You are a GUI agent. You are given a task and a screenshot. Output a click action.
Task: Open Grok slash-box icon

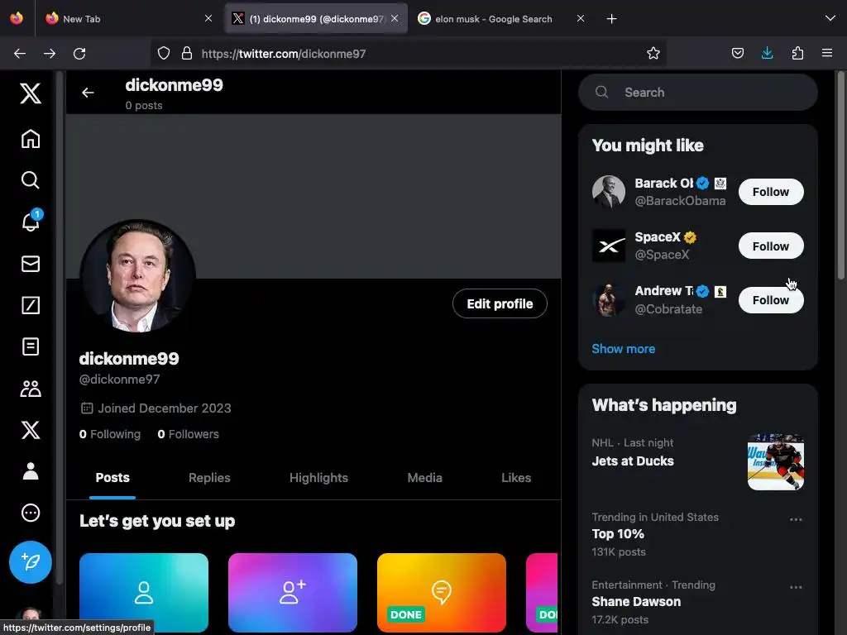pos(31,305)
